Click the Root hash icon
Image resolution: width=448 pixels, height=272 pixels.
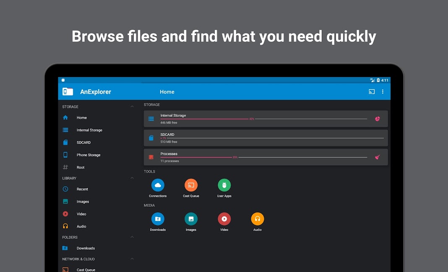click(x=65, y=167)
